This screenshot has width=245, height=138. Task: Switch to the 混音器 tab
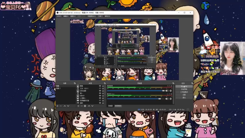(110, 106)
